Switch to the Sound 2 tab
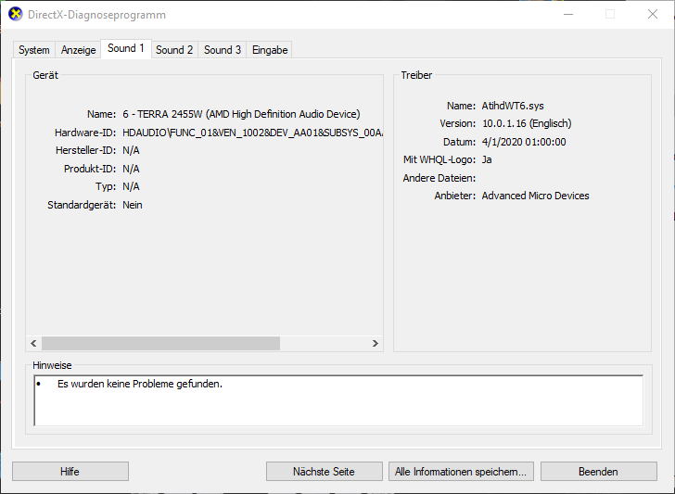675x494 pixels. (x=174, y=50)
